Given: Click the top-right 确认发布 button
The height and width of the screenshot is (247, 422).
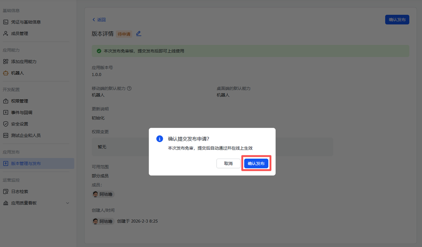Looking at the screenshot, I should (x=397, y=20).
